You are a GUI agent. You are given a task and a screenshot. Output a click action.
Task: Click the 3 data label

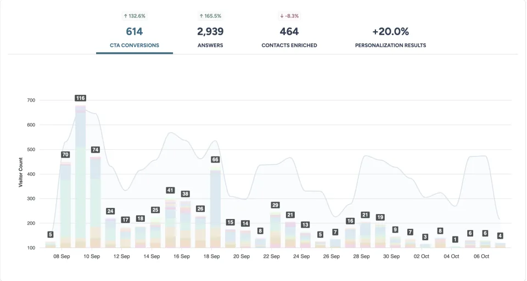pyautogui.click(x=425, y=237)
